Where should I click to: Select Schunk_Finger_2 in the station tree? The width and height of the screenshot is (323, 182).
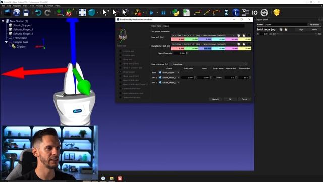23,34
